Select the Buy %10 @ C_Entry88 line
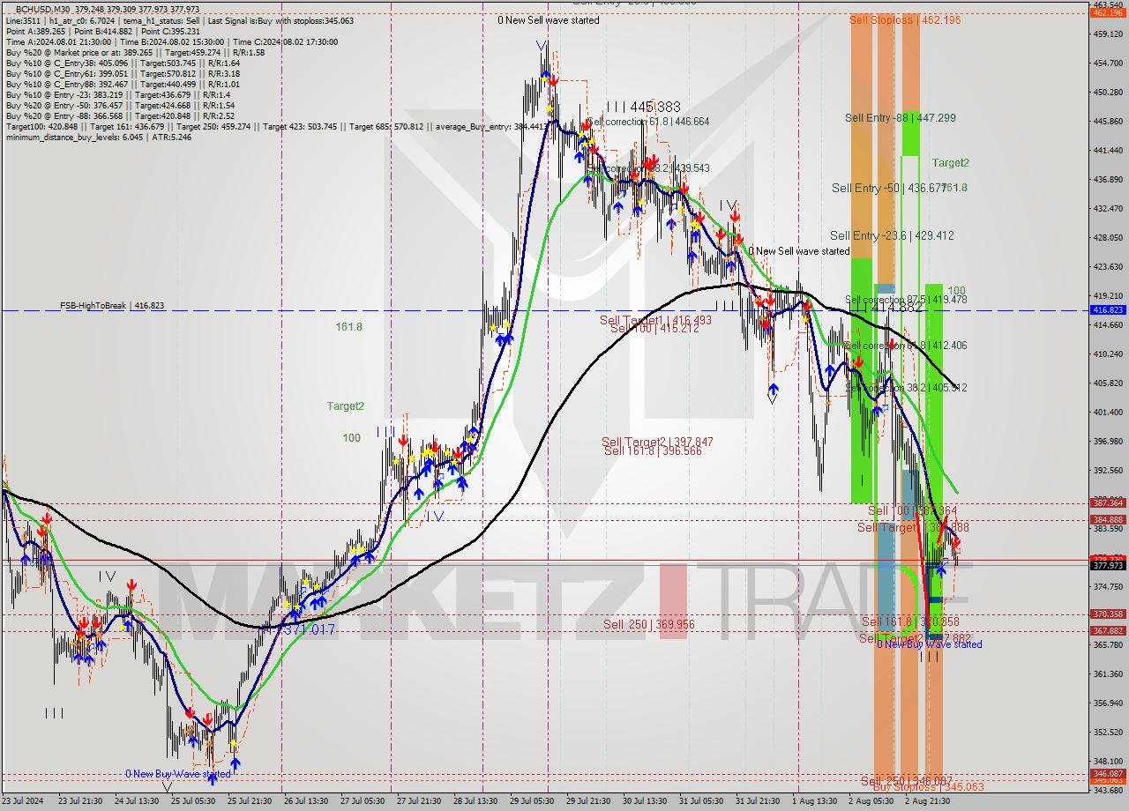Screen dimensions: 1129x811 [123, 84]
